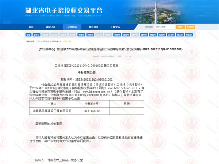
Task: Go to the 下载专区 tab
Action: (x=115, y=27)
